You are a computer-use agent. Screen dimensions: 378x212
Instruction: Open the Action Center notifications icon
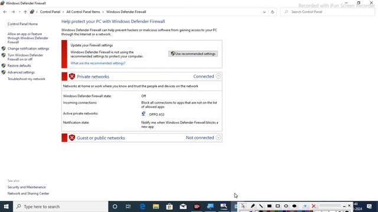[369, 207]
